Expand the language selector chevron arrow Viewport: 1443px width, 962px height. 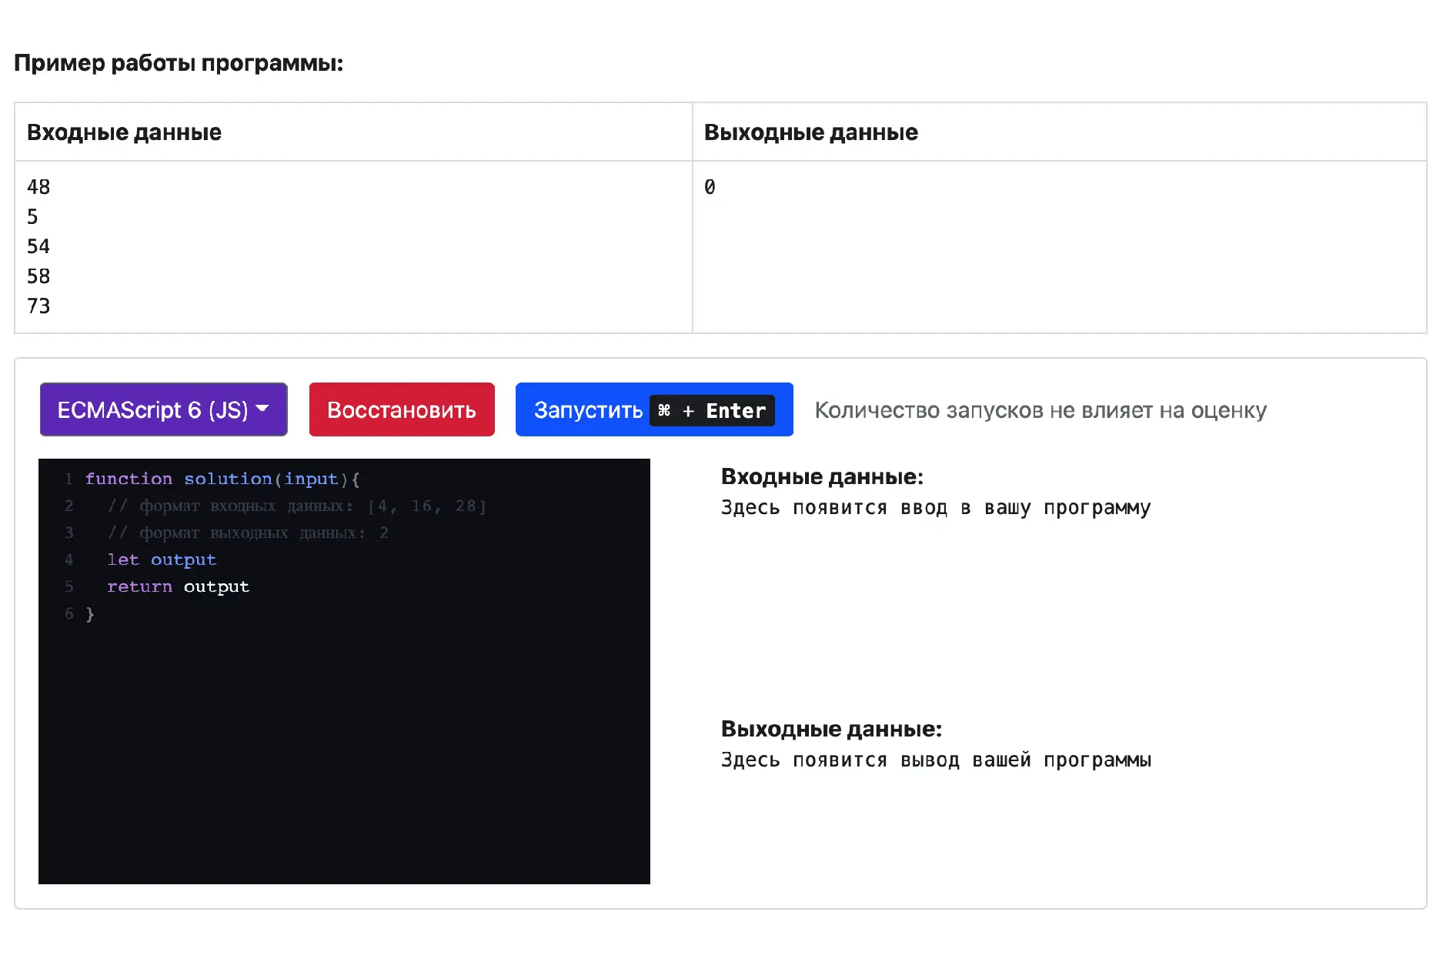tap(263, 409)
